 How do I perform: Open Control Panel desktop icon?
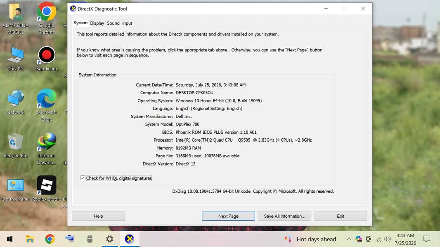point(15,190)
